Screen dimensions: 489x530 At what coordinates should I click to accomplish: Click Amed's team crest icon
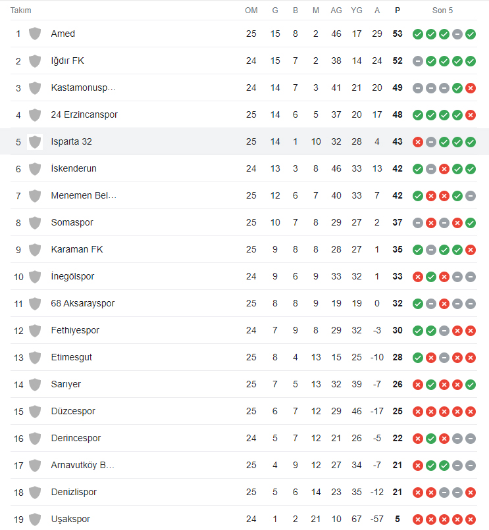(35, 34)
